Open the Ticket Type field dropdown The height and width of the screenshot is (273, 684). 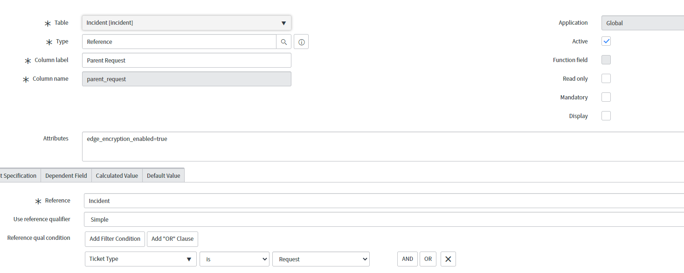click(140, 259)
